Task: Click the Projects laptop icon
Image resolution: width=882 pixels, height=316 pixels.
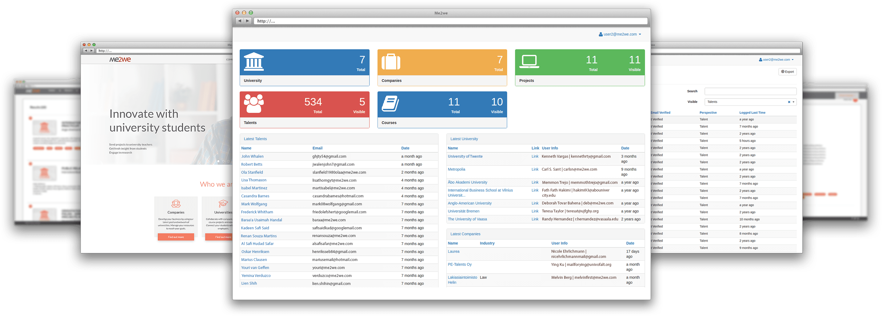Action: (529, 61)
